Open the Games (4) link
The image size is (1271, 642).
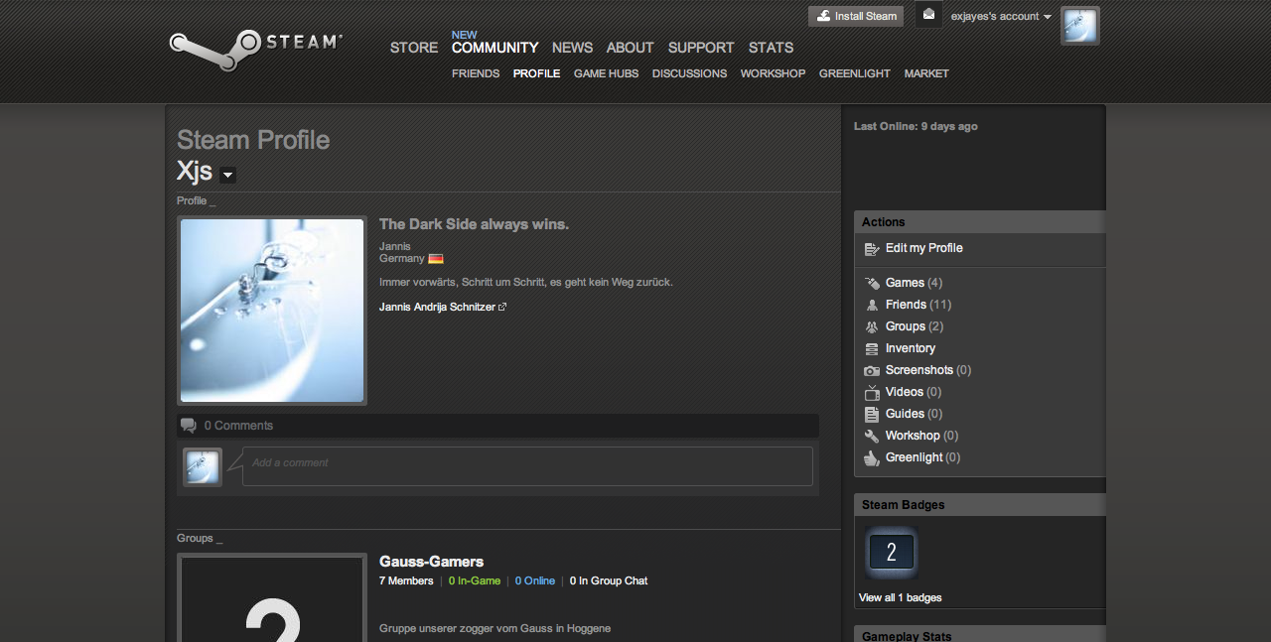tap(915, 283)
